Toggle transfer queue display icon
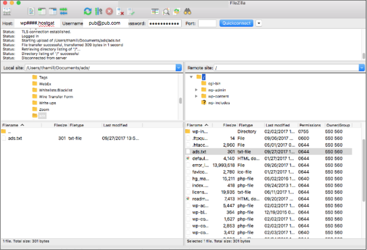The width and height of the screenshot is (367, 250). pyautogui.click(x=64, y=11)
